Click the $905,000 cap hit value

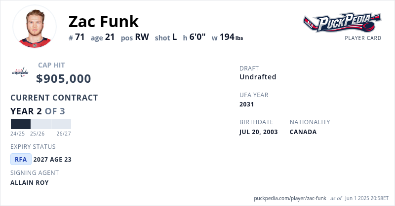(64, 78)
